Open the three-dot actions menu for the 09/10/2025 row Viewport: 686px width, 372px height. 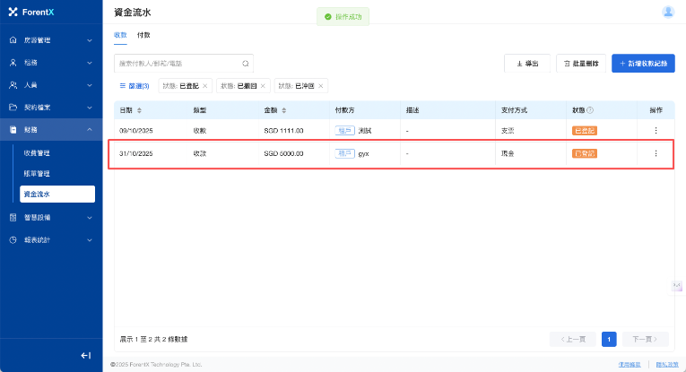(x=656, y=131)
